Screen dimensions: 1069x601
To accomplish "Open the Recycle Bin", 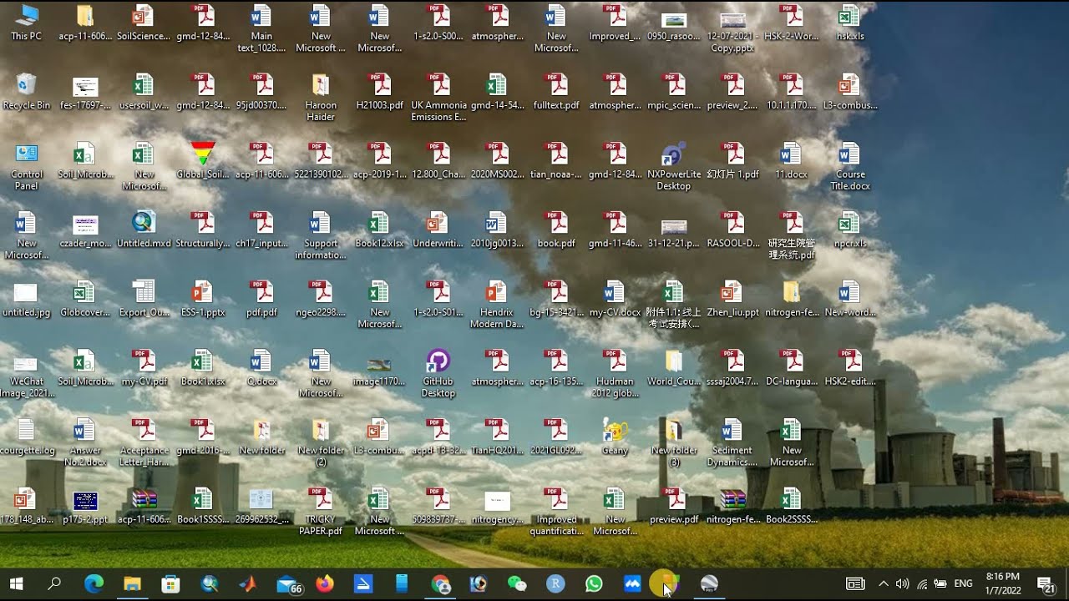I will (26, 92).
